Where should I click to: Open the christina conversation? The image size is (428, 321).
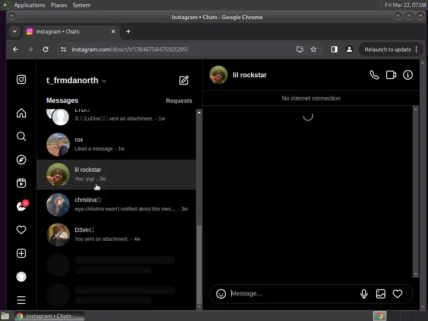[116, 205]
